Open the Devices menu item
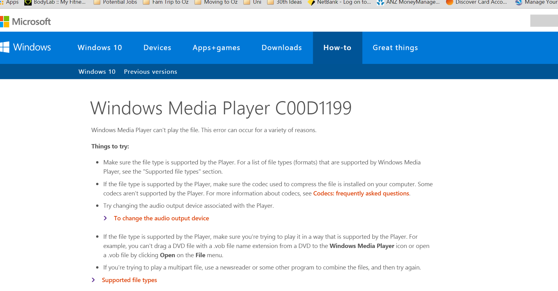This screenshot has height=291, width=558. tap(157, 48)
